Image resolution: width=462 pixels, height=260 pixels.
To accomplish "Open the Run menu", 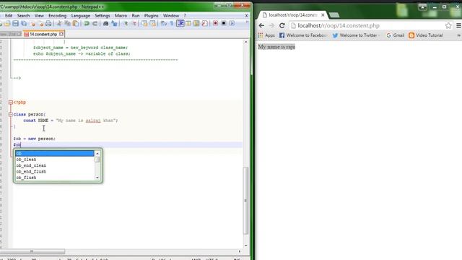I will (136, 16).
